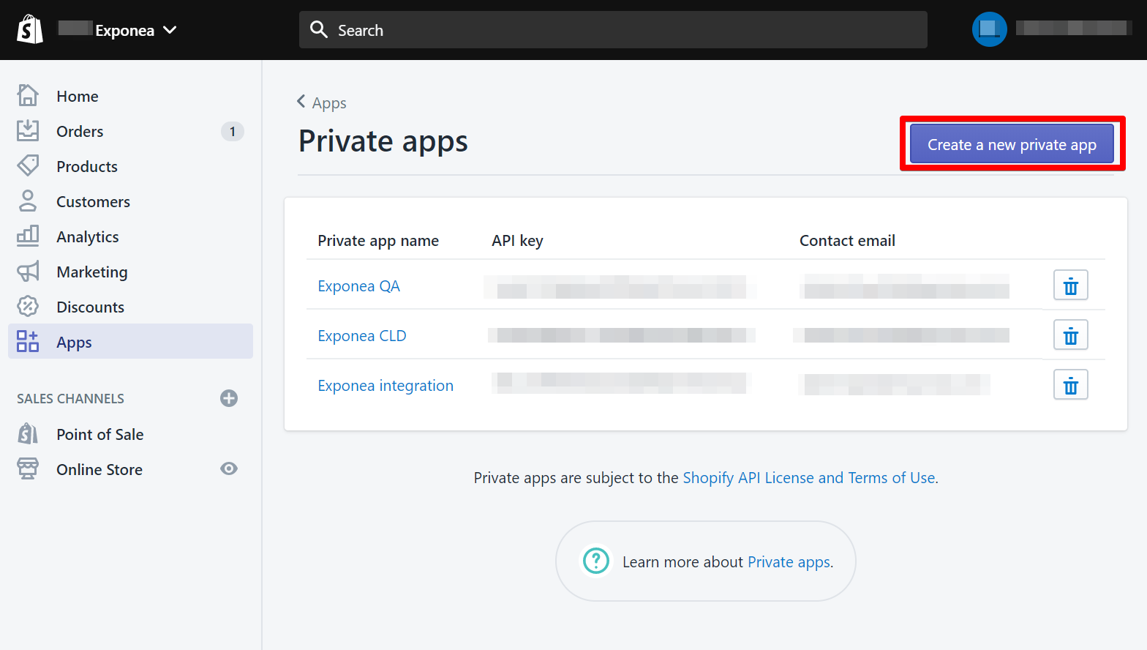1147x650 pixels.
Task: Add a sales channel plus icon
Action: point(229,398)
